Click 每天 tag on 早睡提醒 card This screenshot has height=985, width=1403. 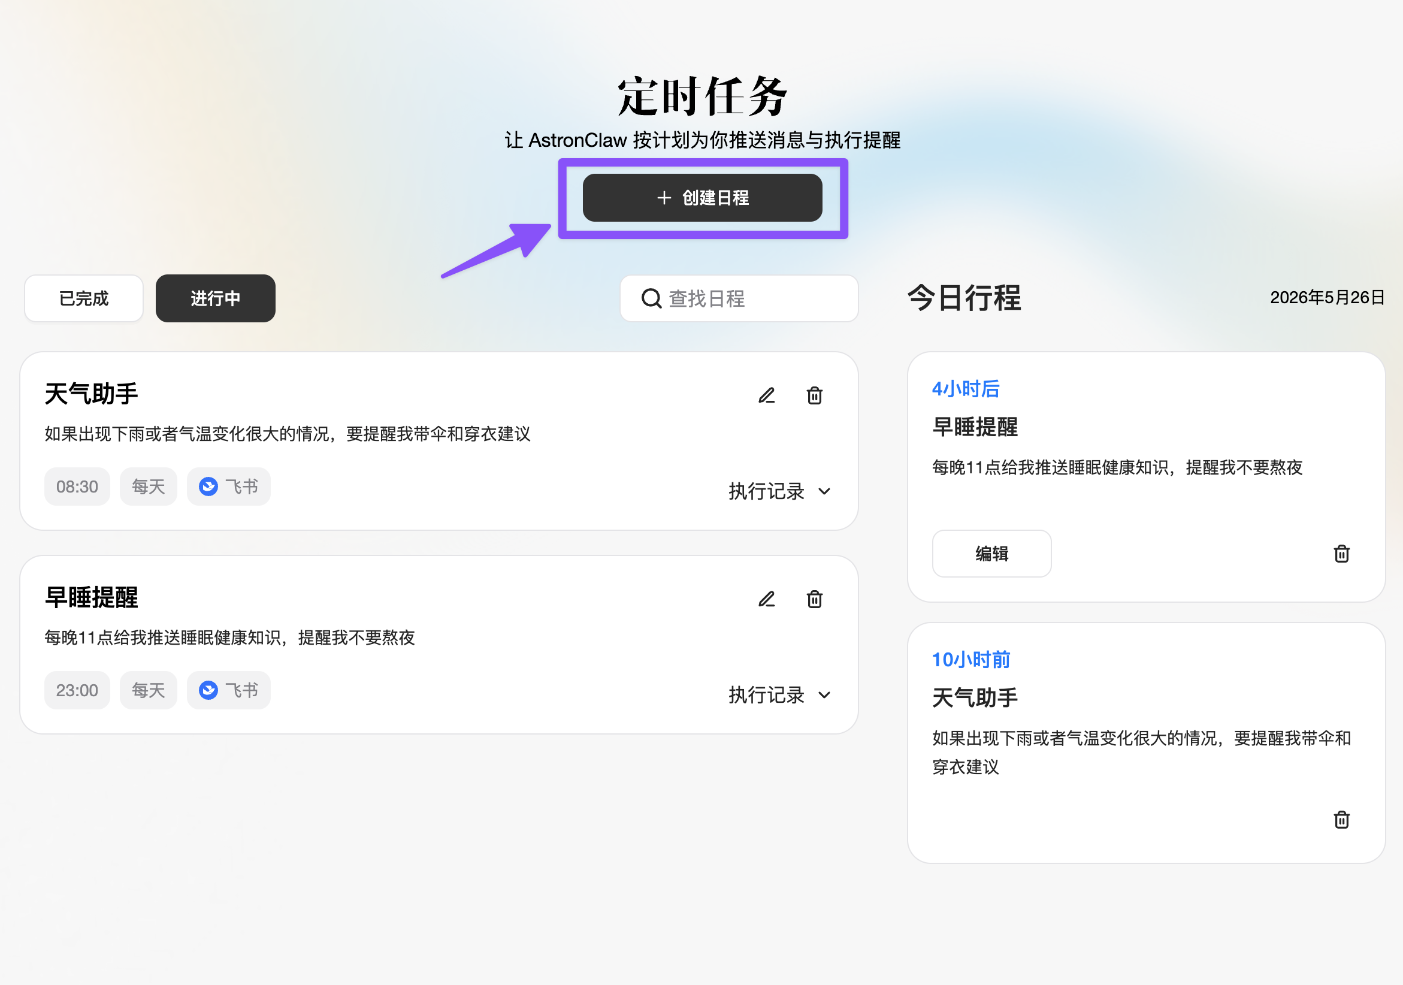tap(149, 690)
